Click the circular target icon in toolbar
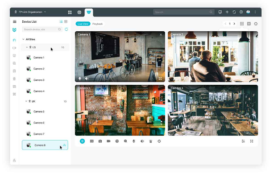270x174 pixels. tap(117, 141)
